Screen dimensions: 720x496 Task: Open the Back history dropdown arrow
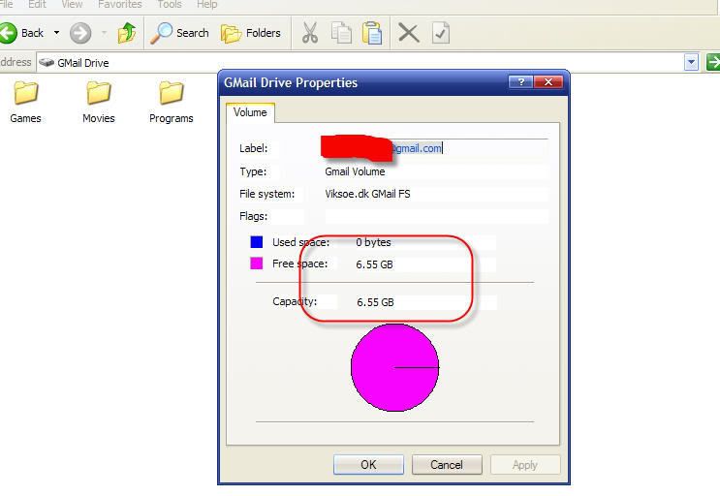point(56,33)
